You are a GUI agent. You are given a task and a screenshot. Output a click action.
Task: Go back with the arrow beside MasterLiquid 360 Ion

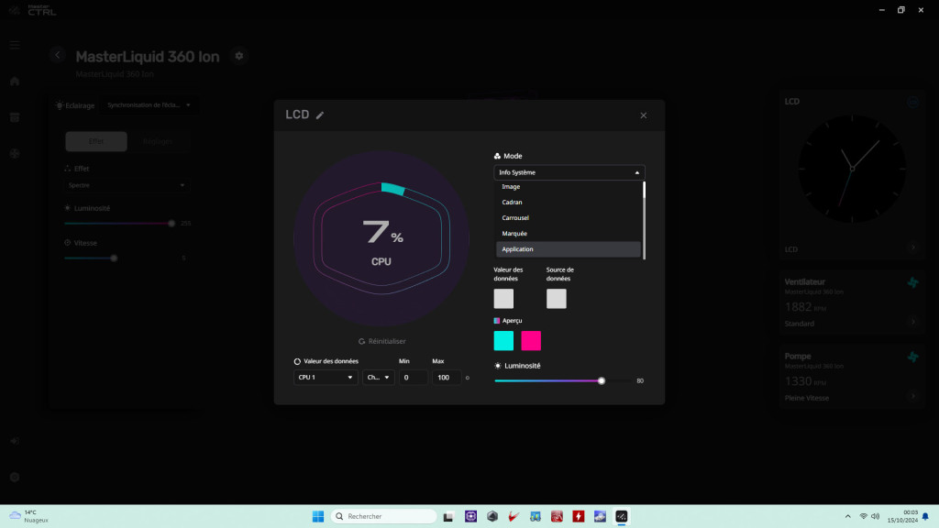point(58,55)
